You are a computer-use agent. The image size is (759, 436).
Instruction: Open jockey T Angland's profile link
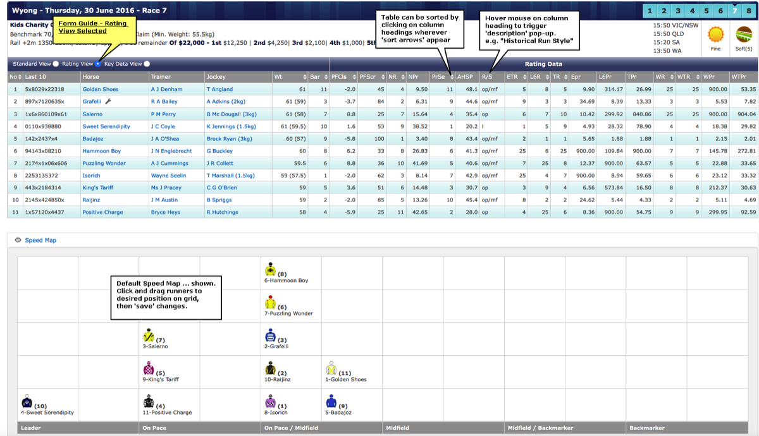pos(219,90)
